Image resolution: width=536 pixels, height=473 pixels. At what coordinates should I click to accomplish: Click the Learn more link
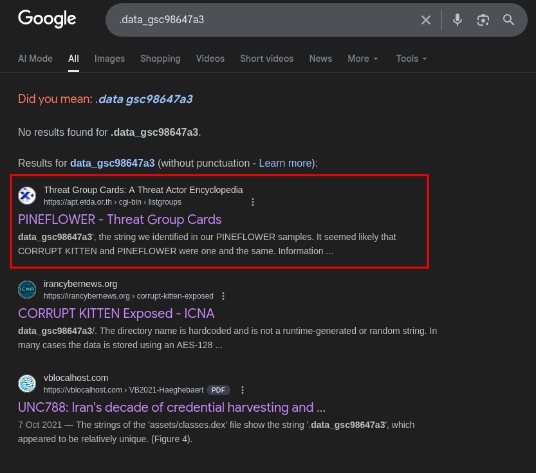tap(285, 163)
